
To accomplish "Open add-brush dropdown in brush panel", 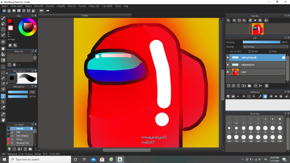I will tap(22, 149).
